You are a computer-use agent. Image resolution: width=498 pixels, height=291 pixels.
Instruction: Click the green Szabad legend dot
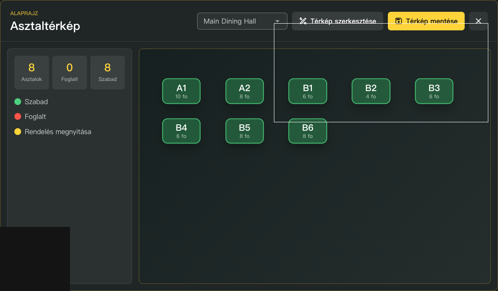pyautogui.click(x=18, y=102)
